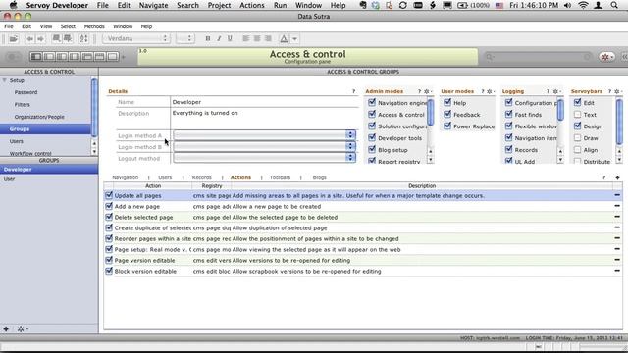Screen dimensions: 628x353
Task: Click the Wi-Fi status icon
Action: pos(583,5)
